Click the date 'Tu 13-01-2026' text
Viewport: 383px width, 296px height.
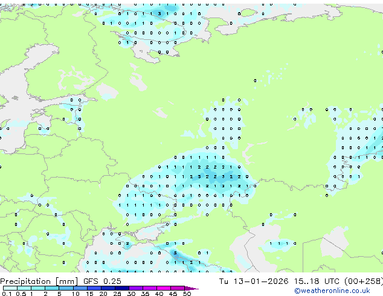[254, 282]
